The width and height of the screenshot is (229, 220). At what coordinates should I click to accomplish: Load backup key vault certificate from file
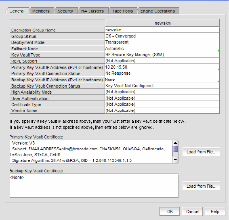(201, 186)
